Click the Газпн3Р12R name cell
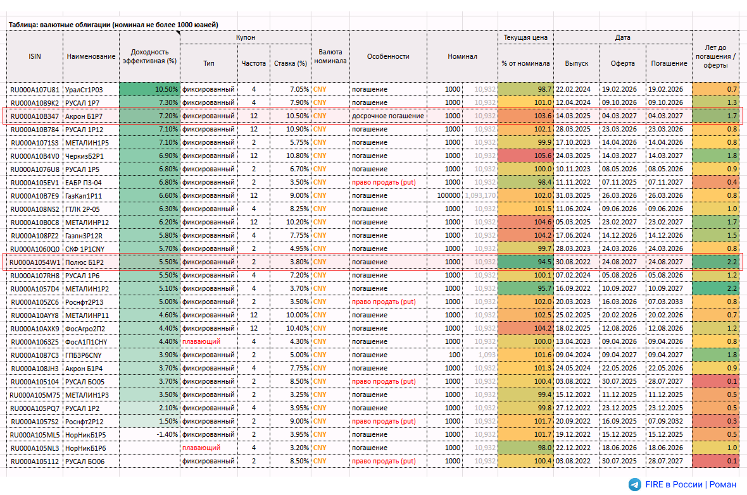 (x=91, y=236)
